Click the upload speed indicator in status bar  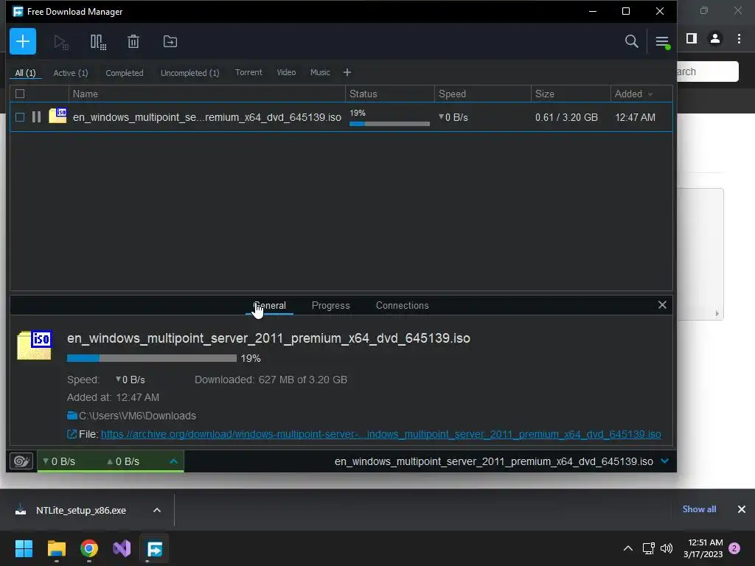tap(123, 461)
